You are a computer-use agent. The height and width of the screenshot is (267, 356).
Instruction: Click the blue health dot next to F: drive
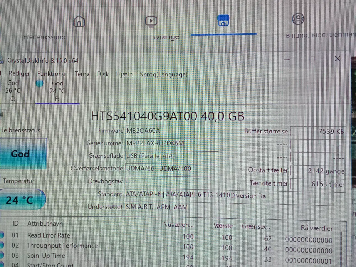pyautogui.click(x=39, y=83)
